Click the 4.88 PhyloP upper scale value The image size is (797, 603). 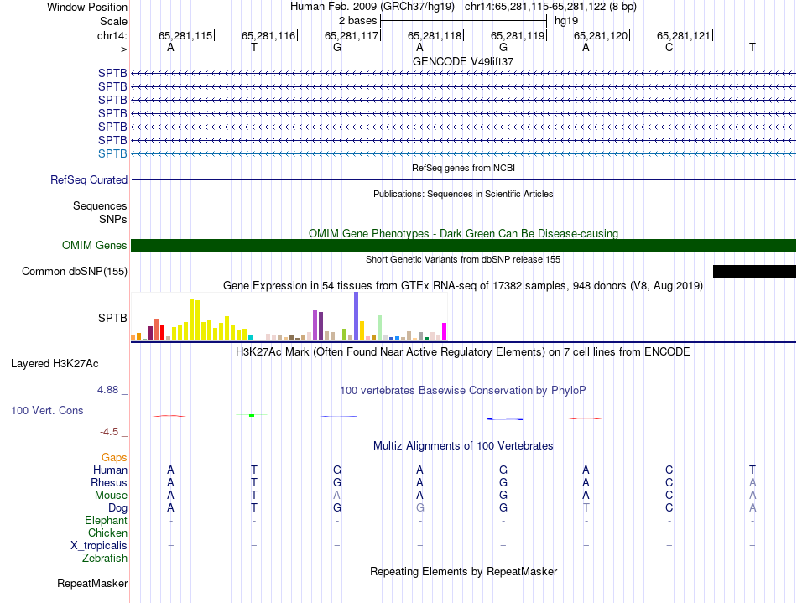pyautogui.click(x=107, y=390)
